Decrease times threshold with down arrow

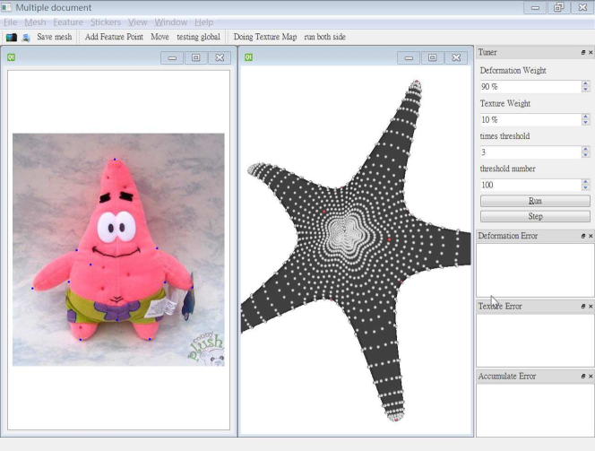(585, 155)
